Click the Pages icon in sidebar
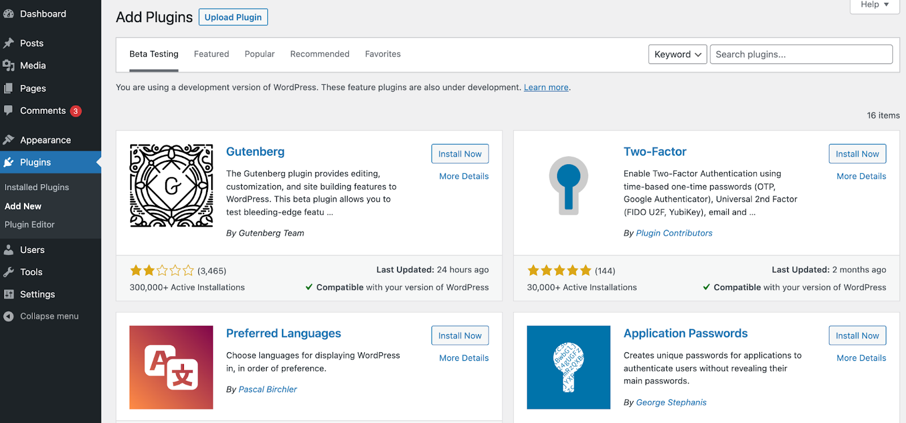Screen dimensions: 906x423 [x=8, y=88]
